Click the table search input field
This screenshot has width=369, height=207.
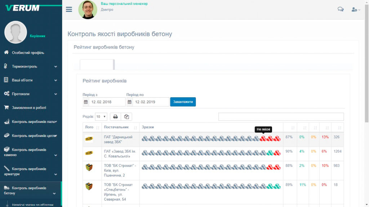click(281, 117)
